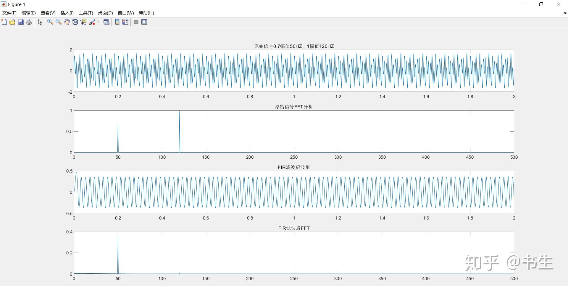Open the 帮助(H) menu
This screenshot has width=568, height=286.
pos(146,13)
